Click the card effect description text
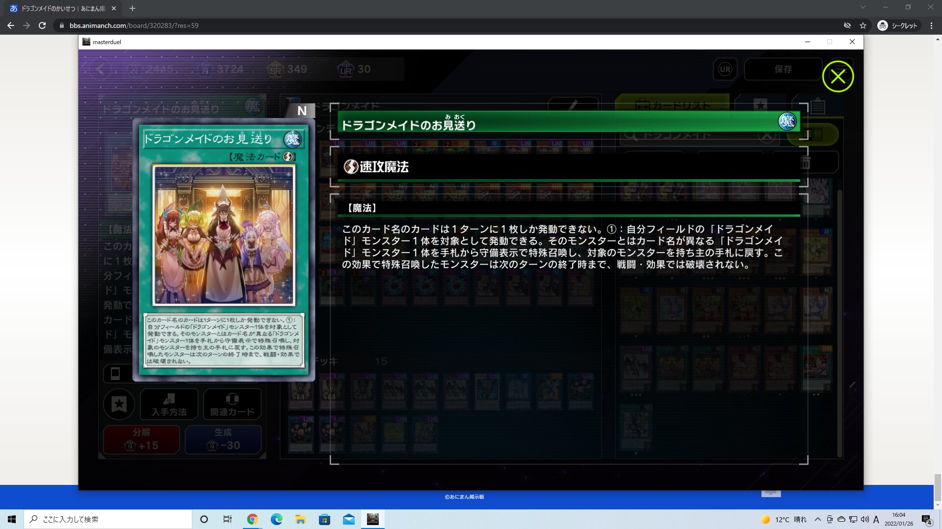The image size is (942, 529). click(562, 247)
